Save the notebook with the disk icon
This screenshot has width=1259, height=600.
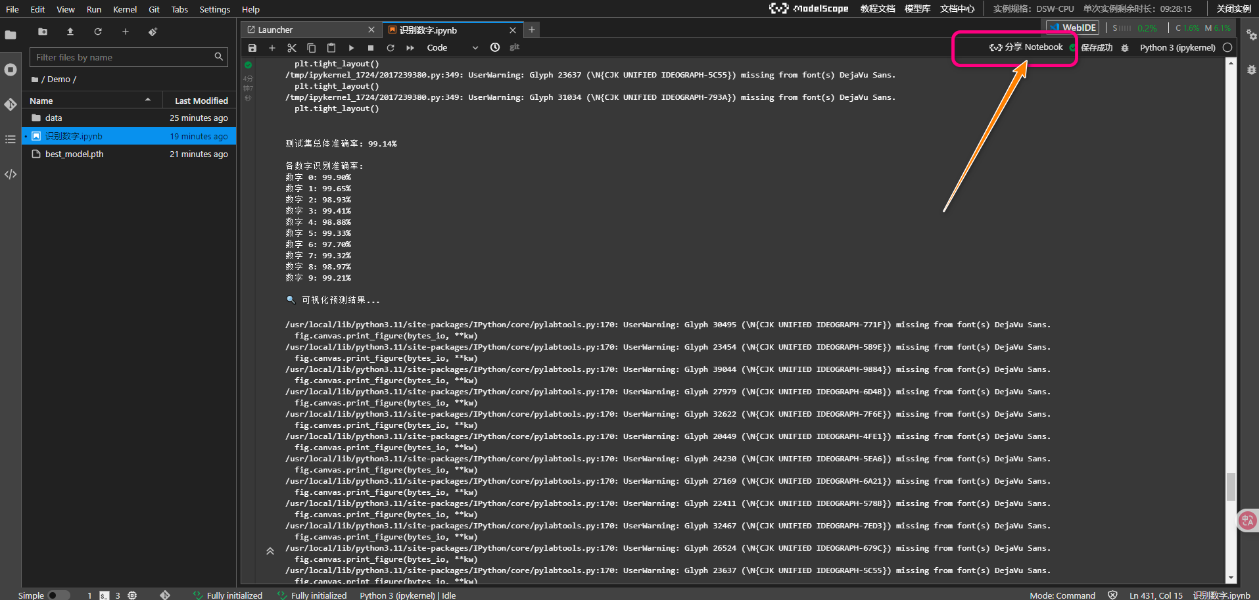coord(252,48)
